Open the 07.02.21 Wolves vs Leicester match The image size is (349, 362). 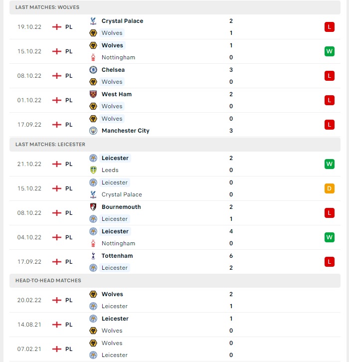(x=174, y=349)
